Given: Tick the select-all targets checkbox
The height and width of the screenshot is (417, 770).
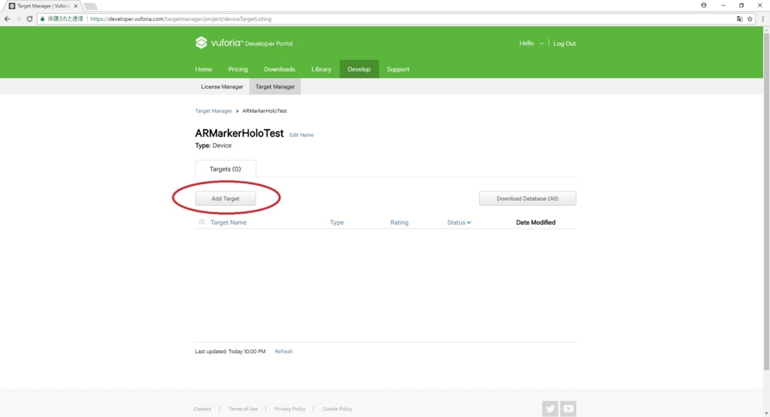Looking at the screenshot, I should pos(202,222).
